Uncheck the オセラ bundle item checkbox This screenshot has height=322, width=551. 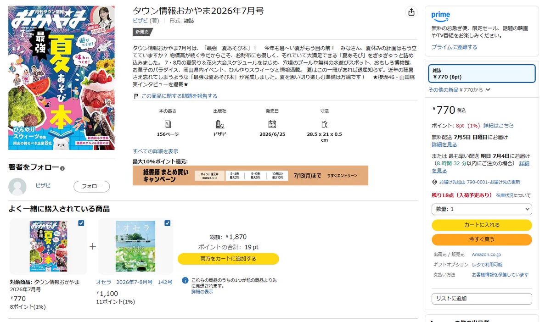click(167, 223)
